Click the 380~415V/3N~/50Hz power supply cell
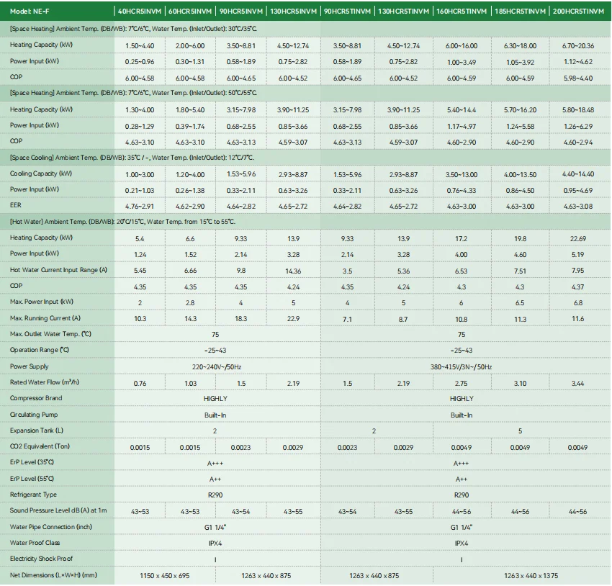Image resolution: width=612 pixels, height=586 pixels. pyautogui.click(x=462, y=366)
